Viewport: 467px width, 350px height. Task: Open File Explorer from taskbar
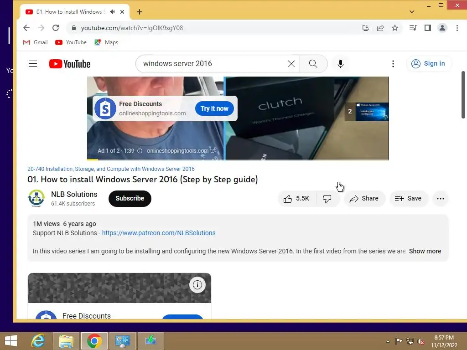[66, 341]
